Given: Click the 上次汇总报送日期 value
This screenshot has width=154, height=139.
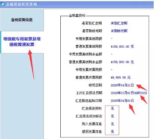Looking at the screenshot, I should [129, 93].
